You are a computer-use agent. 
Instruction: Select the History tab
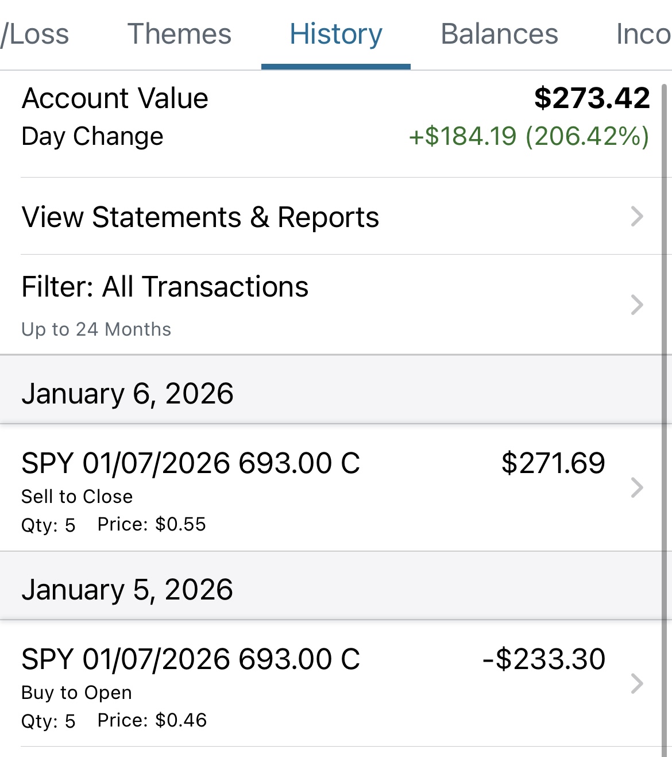point(336,34)
